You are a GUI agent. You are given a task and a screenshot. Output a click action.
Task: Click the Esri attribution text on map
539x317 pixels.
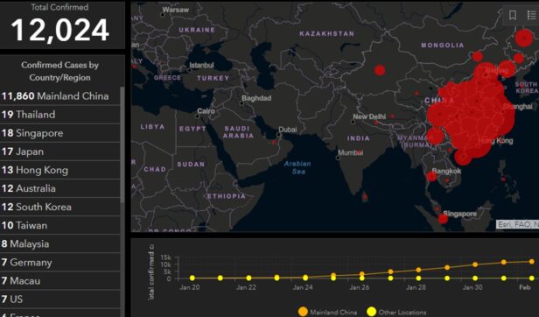tap(518, 224)
